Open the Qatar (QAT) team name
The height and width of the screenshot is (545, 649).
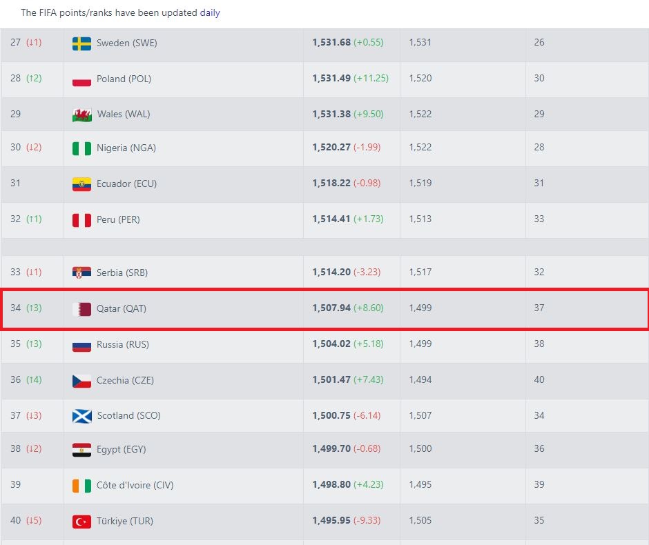coord(122,309)
